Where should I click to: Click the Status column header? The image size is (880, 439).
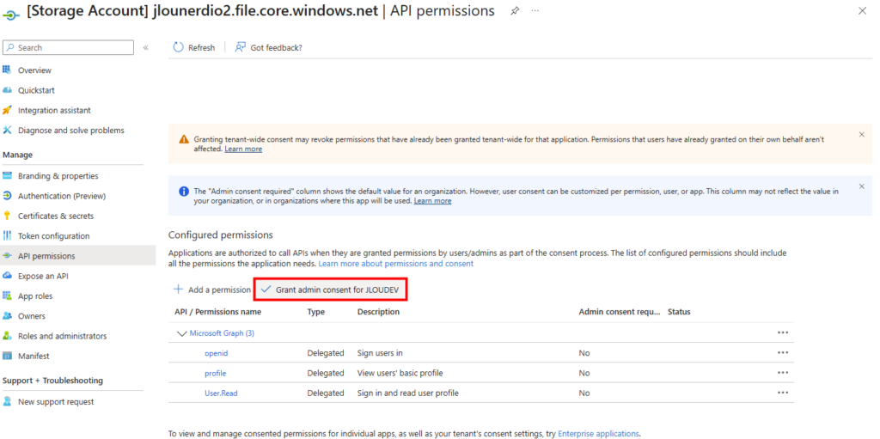tap(679, 312)
